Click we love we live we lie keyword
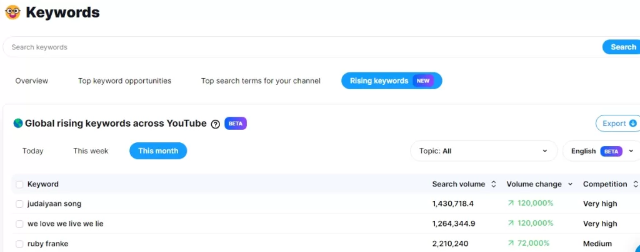This screenshot has height=252, width=640. [65, 223]
